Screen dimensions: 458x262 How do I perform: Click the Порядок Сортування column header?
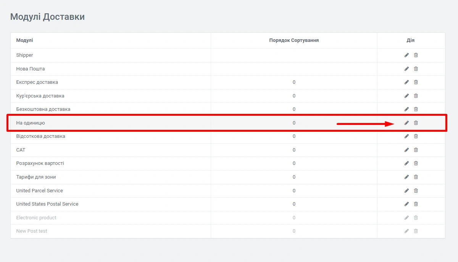(294, 40)
